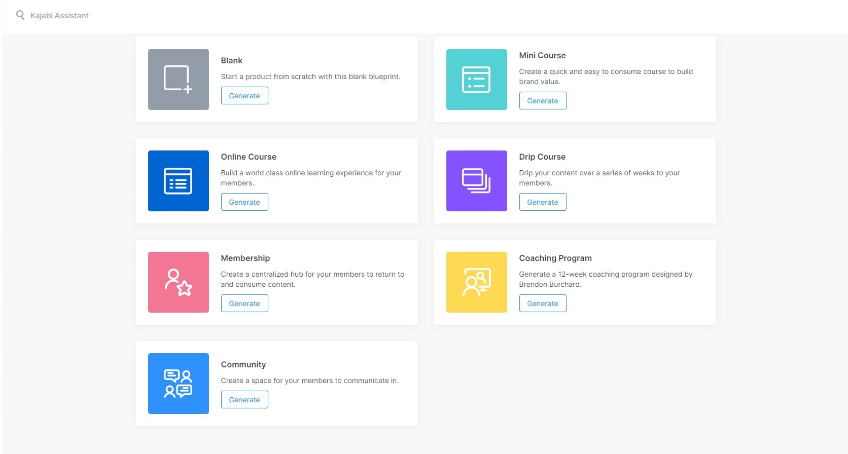
Task: Click the Community chat icon
Action: click(x=178, y=384)
